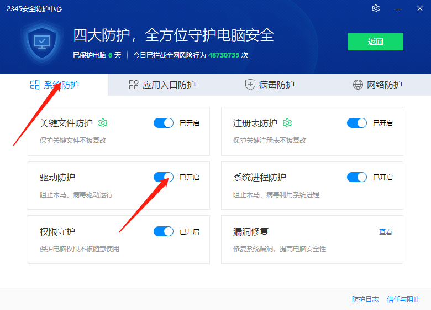Click 注册表防护 title text
The width and height of the screenshot is (431, 310).
(255, 123)
